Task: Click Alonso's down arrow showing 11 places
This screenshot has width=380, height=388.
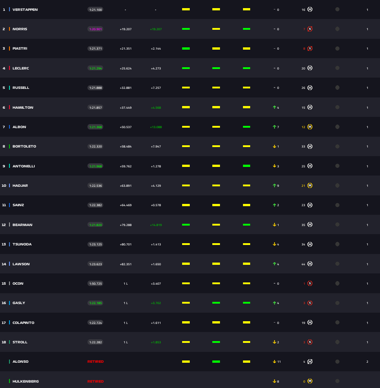Action: (274, 361)
